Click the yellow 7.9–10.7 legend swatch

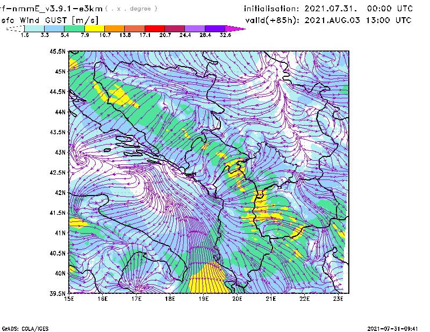coord(95,28)
